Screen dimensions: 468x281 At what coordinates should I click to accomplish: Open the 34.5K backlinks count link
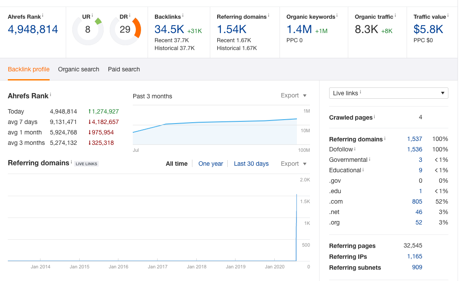(169, 29)
